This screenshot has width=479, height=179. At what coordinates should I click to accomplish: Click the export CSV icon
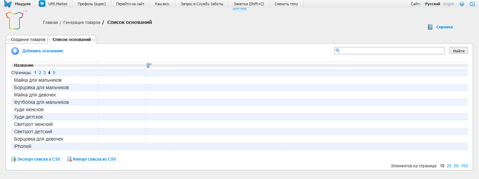click(x=14, y=159)
